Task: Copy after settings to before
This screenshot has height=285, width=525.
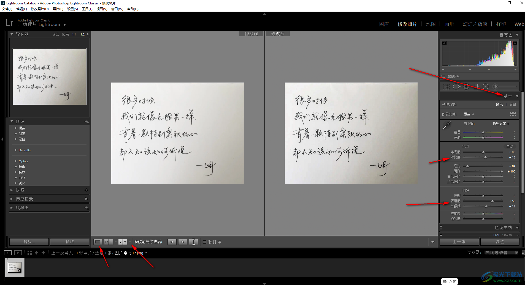Action: (183, 242)
